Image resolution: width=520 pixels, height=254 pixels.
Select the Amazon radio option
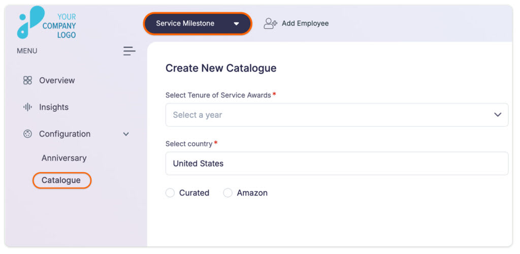[x=228, y=193]
